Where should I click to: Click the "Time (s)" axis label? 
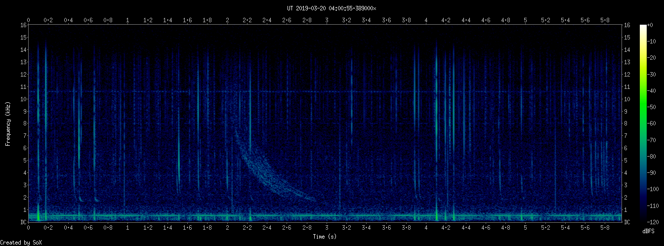pyautogui.click(x=325, y=237)
